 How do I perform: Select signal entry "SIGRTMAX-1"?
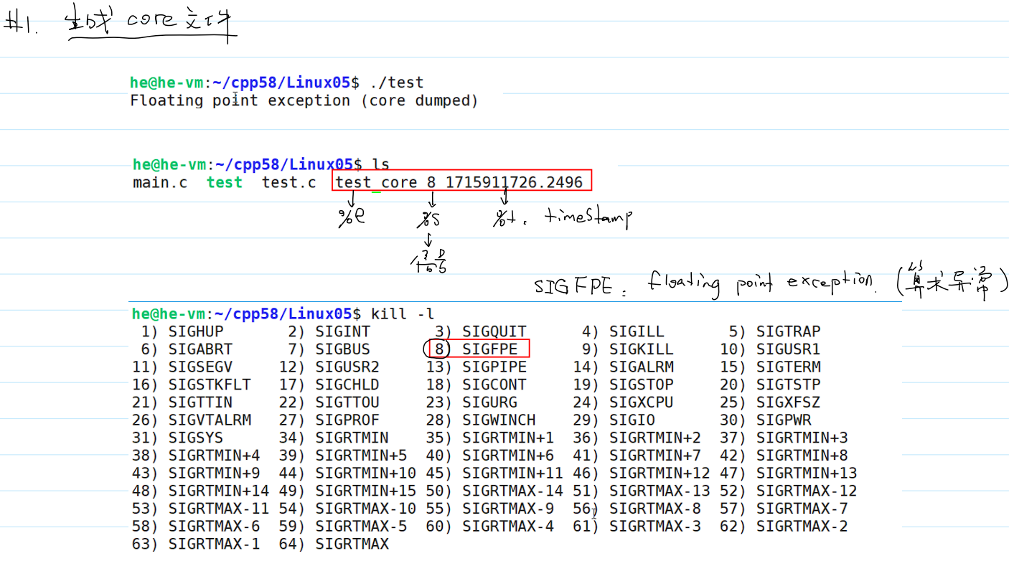click(x=215, y=544)
